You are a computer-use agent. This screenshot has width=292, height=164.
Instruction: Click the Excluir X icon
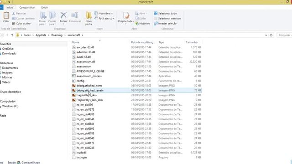[x=63, y=15]
